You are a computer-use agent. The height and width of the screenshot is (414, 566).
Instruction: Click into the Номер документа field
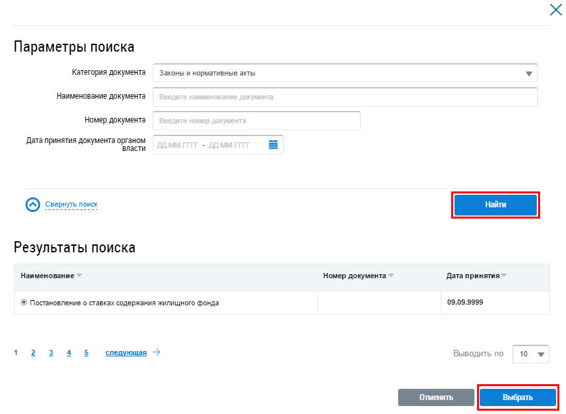[257, 121]
